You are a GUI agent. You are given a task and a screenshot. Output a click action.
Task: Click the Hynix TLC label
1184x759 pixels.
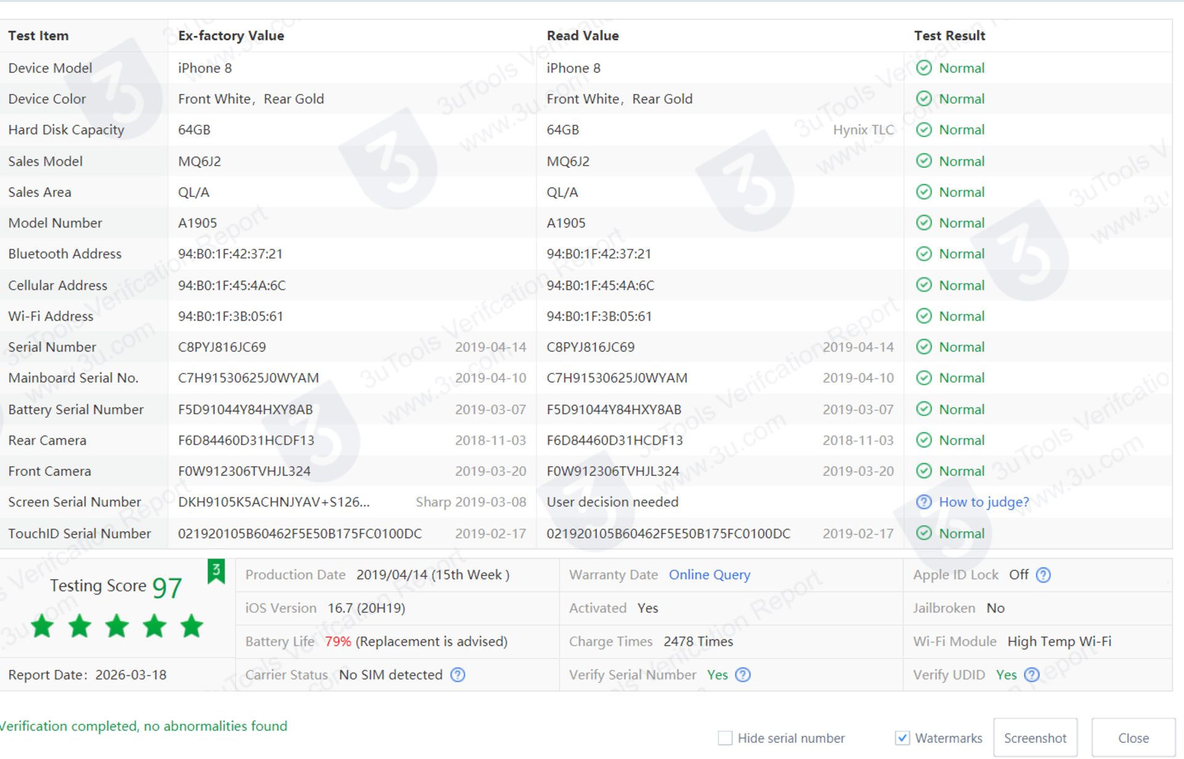pos(863,130)
